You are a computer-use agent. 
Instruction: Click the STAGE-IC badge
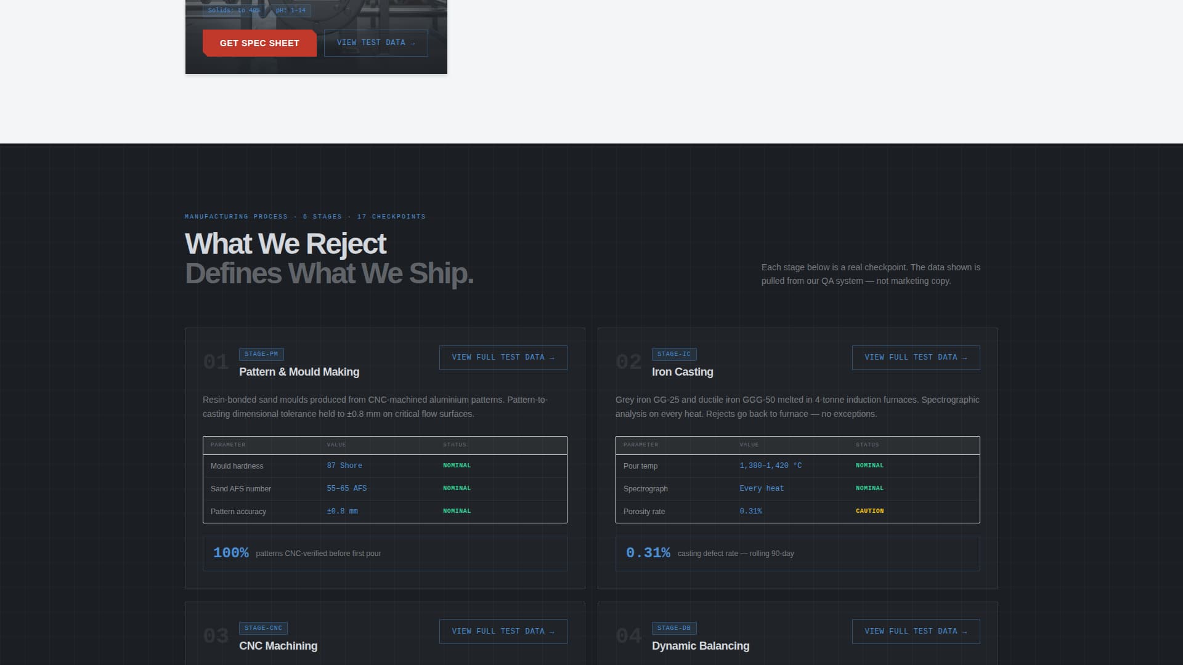coord(673,354)
